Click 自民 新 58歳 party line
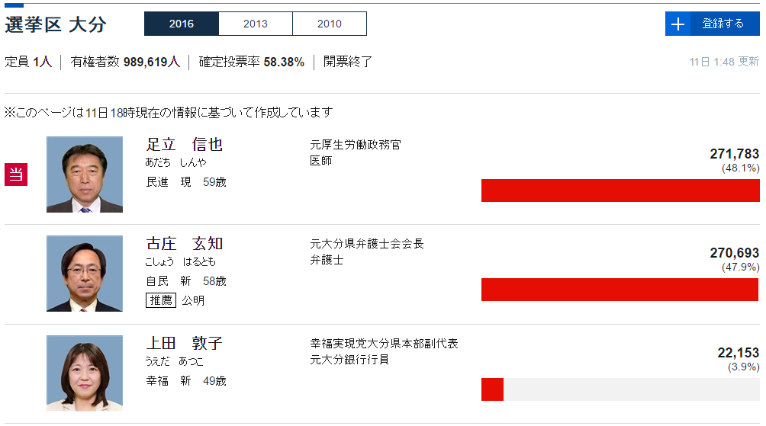This screenshot has width=766, height=426. tap(186, 281)
